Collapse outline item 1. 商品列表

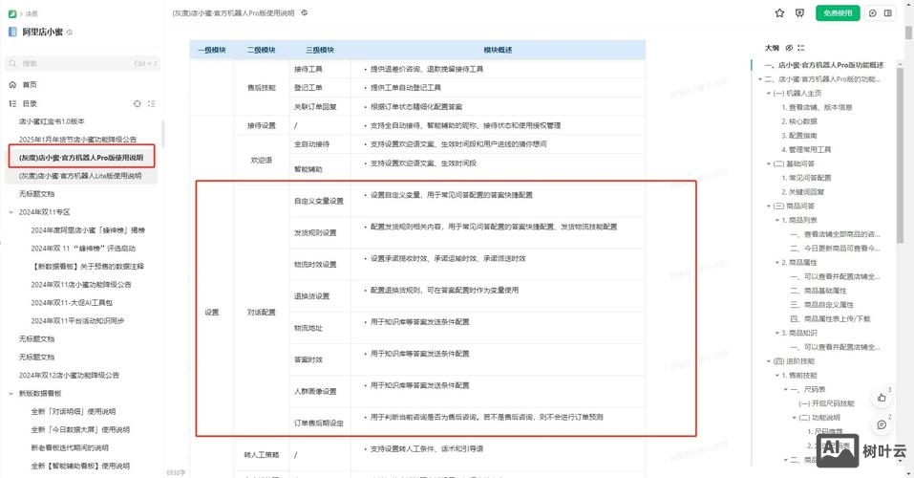point(776,220)
